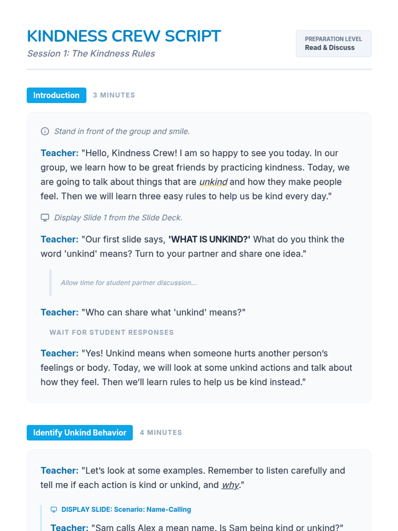This screenshot has height=531, width=398.
Task: Click the 'Allow time for student partner discussion' note
Action: [x=129, y=283]
